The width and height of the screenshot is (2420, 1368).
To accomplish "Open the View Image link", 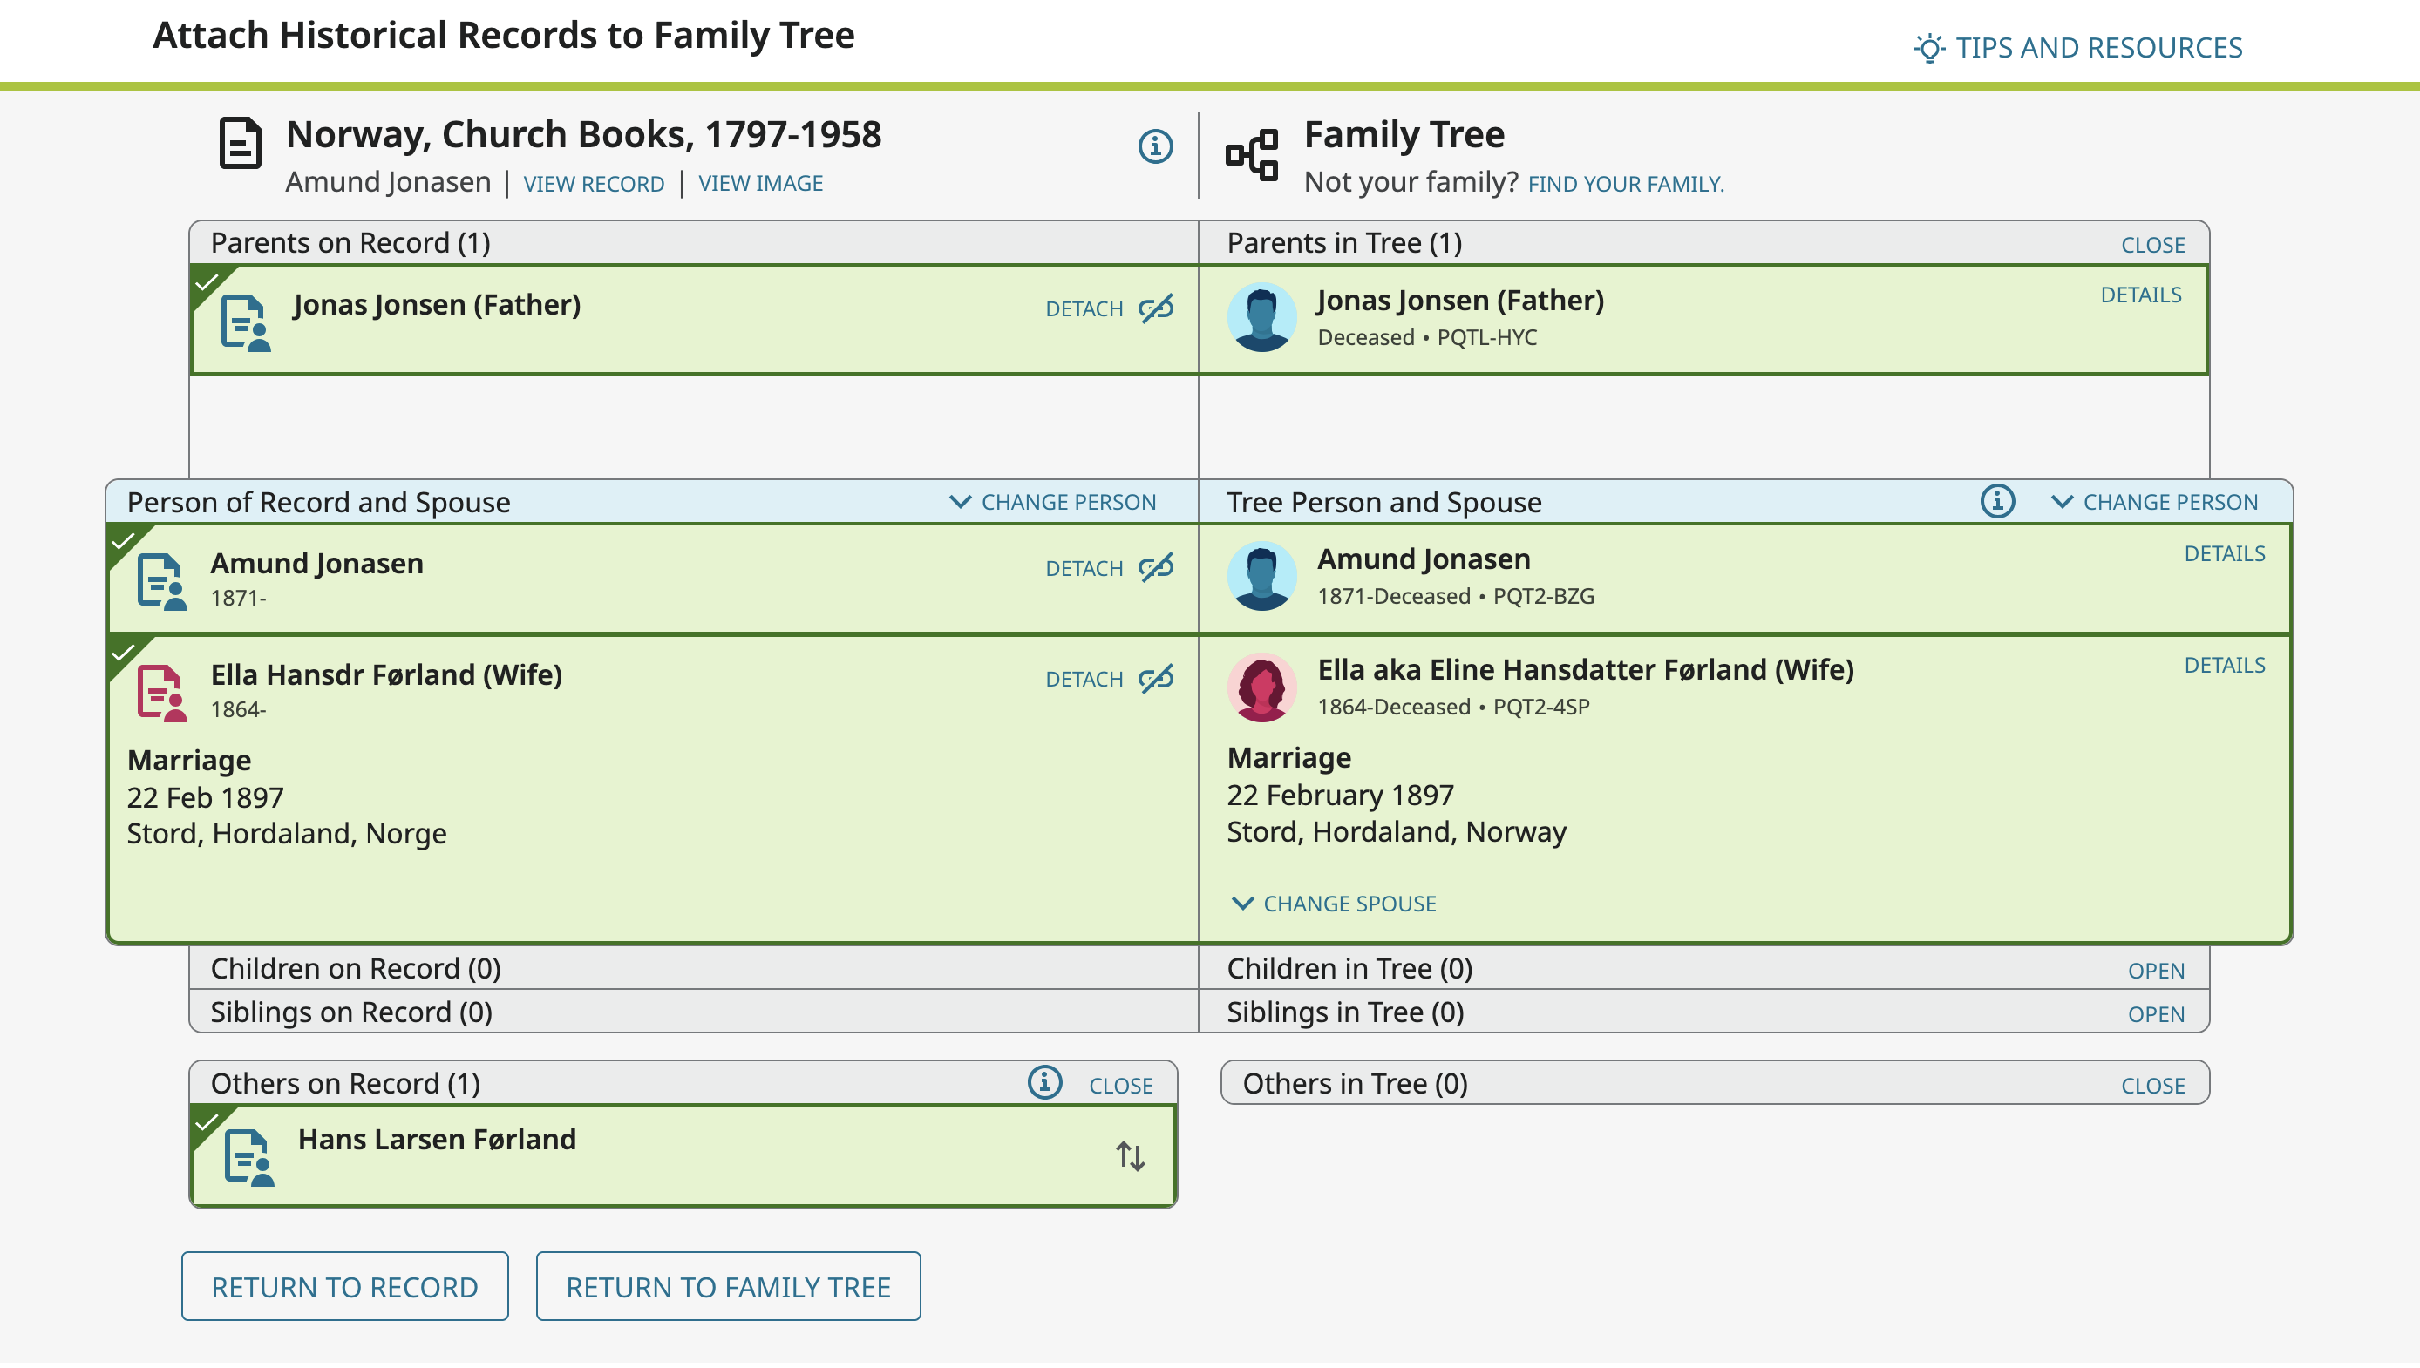I will [x=760, y=183].
